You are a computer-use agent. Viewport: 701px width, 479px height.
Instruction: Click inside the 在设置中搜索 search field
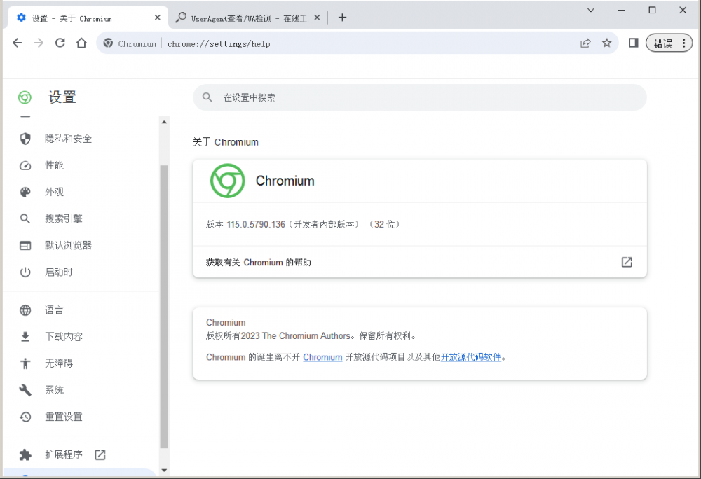419,97
